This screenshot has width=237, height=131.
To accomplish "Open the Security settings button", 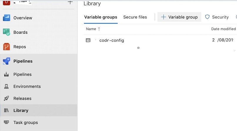I will click(x=217, y=17).
